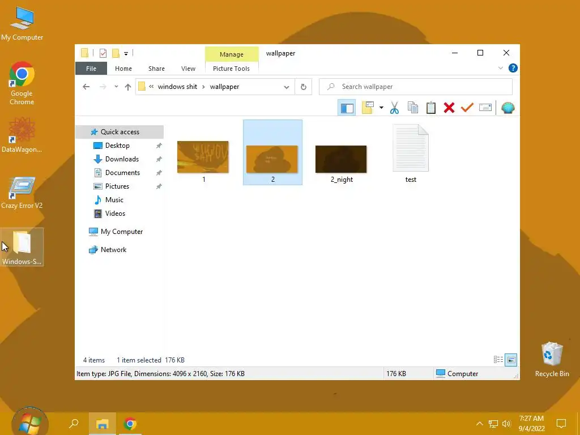Select the image thumbnail named 1

tap(203, 157)
